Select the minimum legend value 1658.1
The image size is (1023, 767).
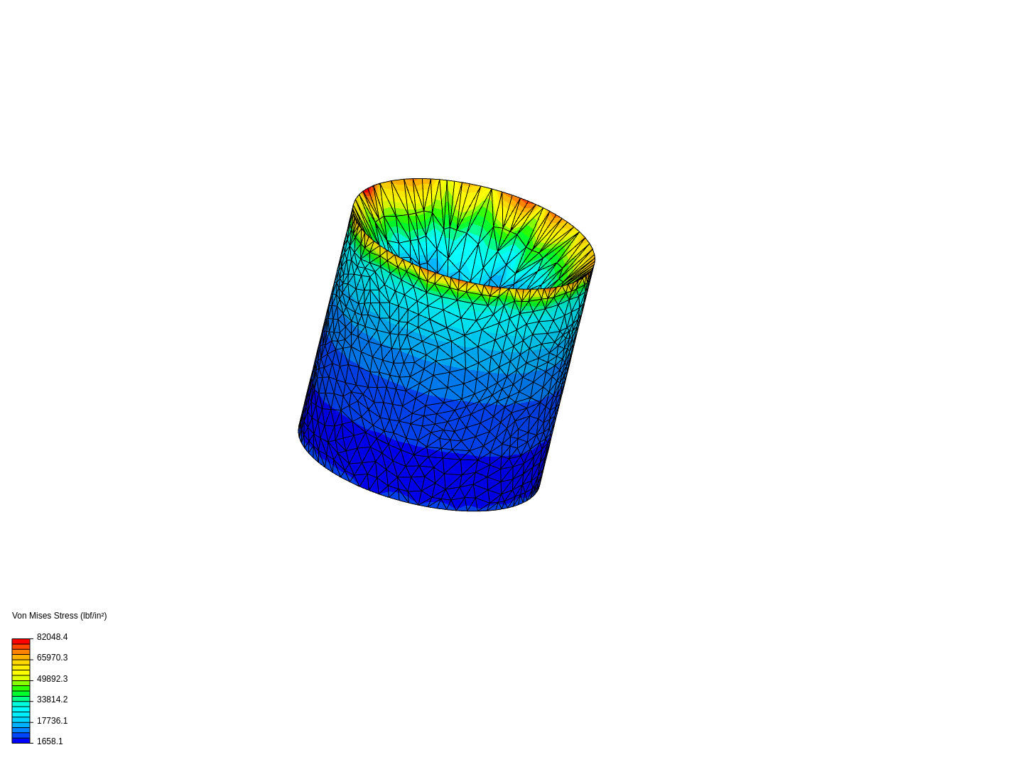[50, 741]
